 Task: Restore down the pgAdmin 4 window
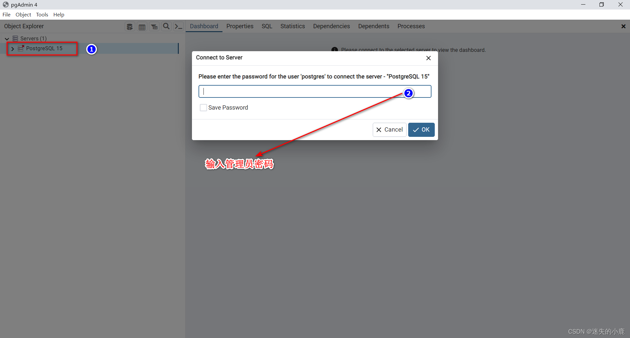(x=601, y=5)
